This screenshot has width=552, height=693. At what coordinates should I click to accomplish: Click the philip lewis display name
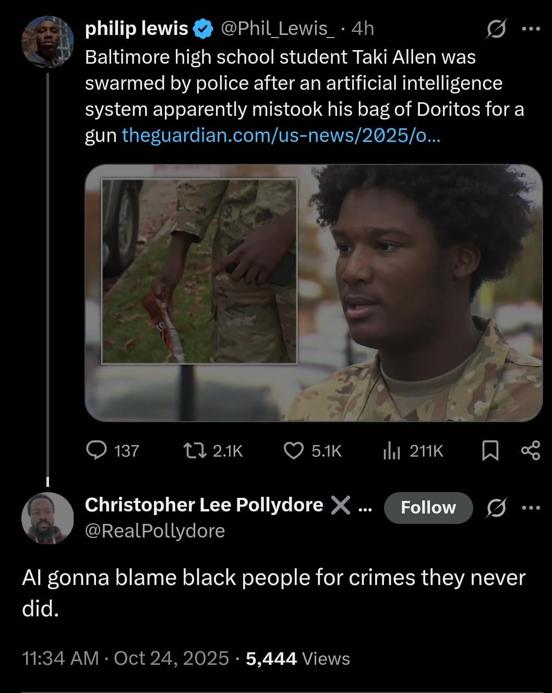pyautogui.click(x=137, y=29)
